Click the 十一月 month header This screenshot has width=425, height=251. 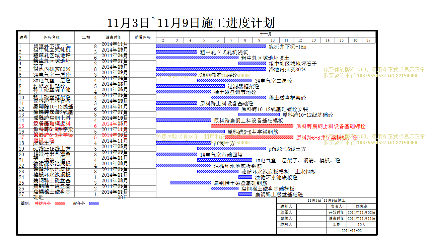point(266,34)
